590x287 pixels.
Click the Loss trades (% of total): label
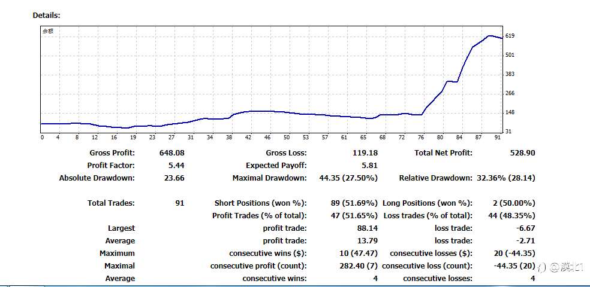pos(428,216)
